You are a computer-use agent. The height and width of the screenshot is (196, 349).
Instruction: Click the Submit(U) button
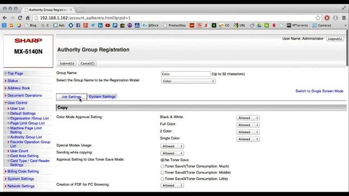[67, 63]
